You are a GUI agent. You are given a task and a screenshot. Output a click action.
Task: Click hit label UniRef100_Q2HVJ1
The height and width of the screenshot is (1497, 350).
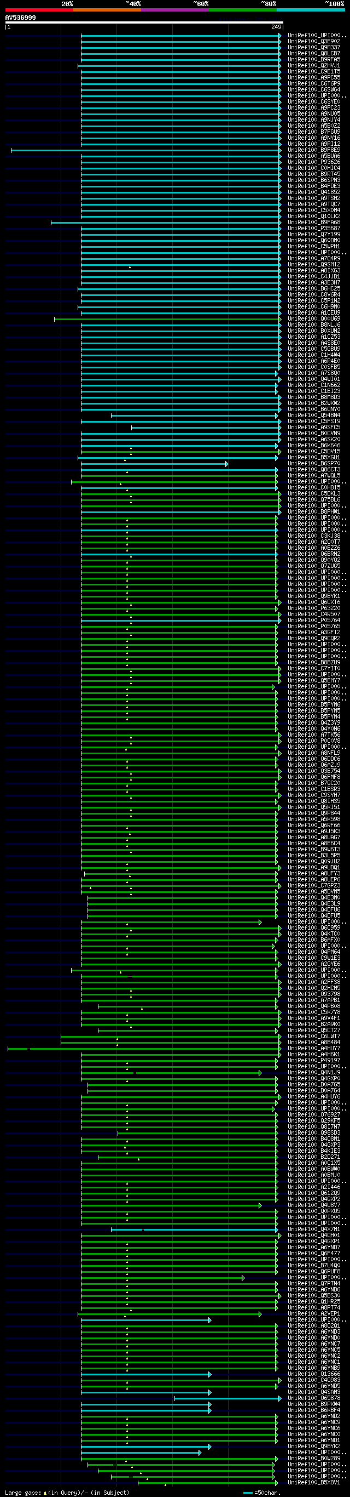pos(314,66)
